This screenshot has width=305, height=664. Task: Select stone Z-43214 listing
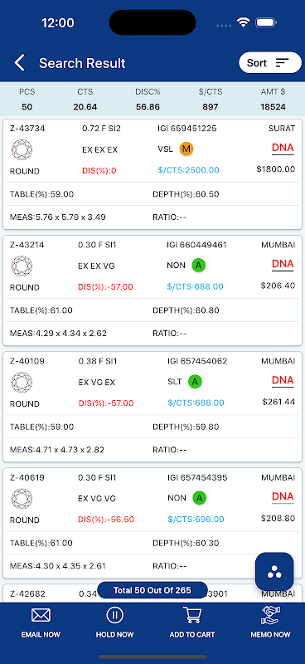point(152,291)
